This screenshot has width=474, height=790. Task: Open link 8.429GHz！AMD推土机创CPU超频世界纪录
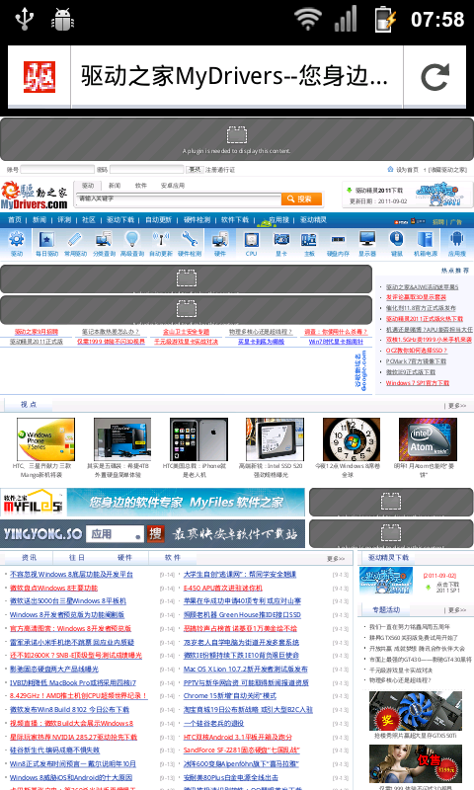[x=79, y=696]
